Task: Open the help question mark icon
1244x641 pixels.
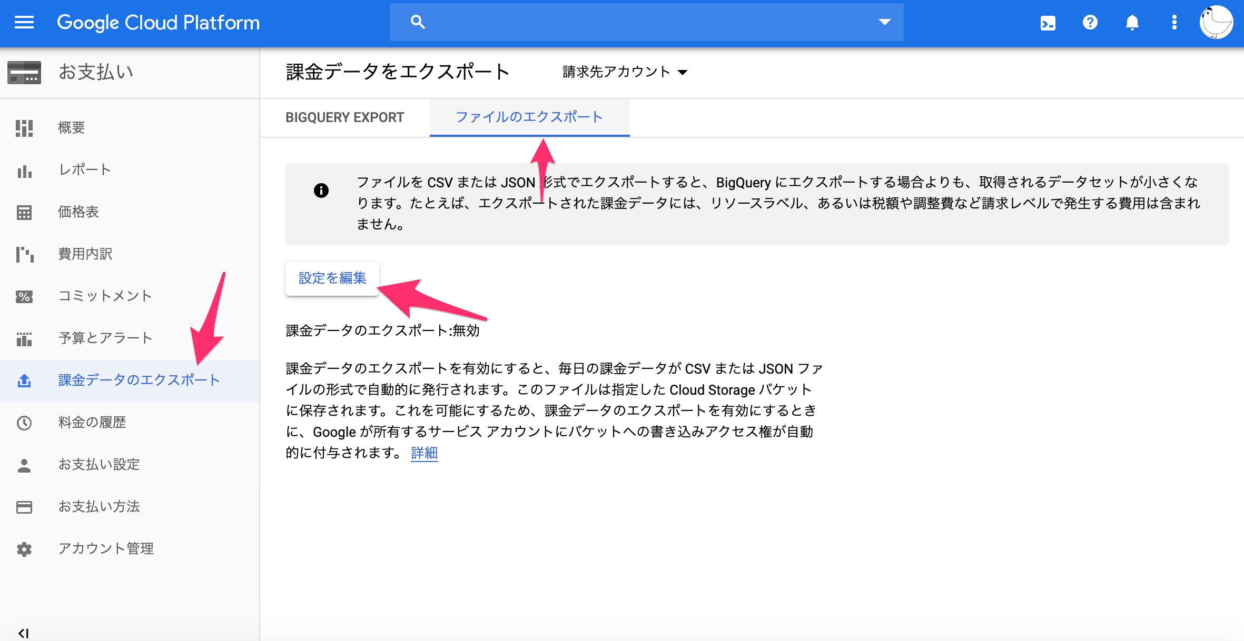Action: [1090, 23]
